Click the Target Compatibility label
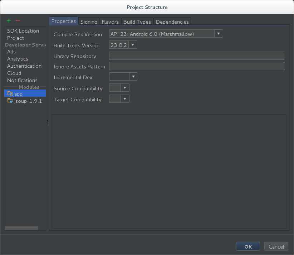Screen dimensions: 294x255 tap(78, 100)
